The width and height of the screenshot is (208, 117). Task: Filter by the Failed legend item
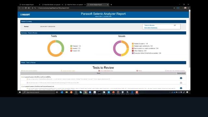point(139,71)
